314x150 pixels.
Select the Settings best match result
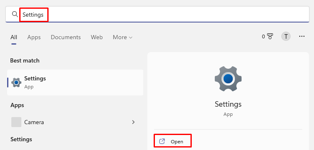point(75,82)
